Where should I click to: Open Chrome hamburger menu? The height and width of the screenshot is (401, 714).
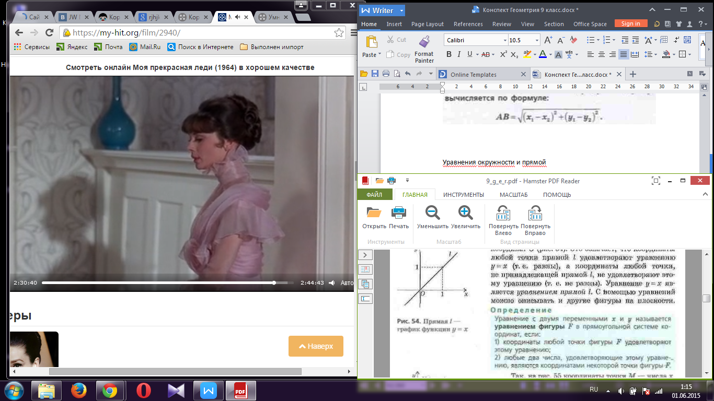tap(354, 32)
